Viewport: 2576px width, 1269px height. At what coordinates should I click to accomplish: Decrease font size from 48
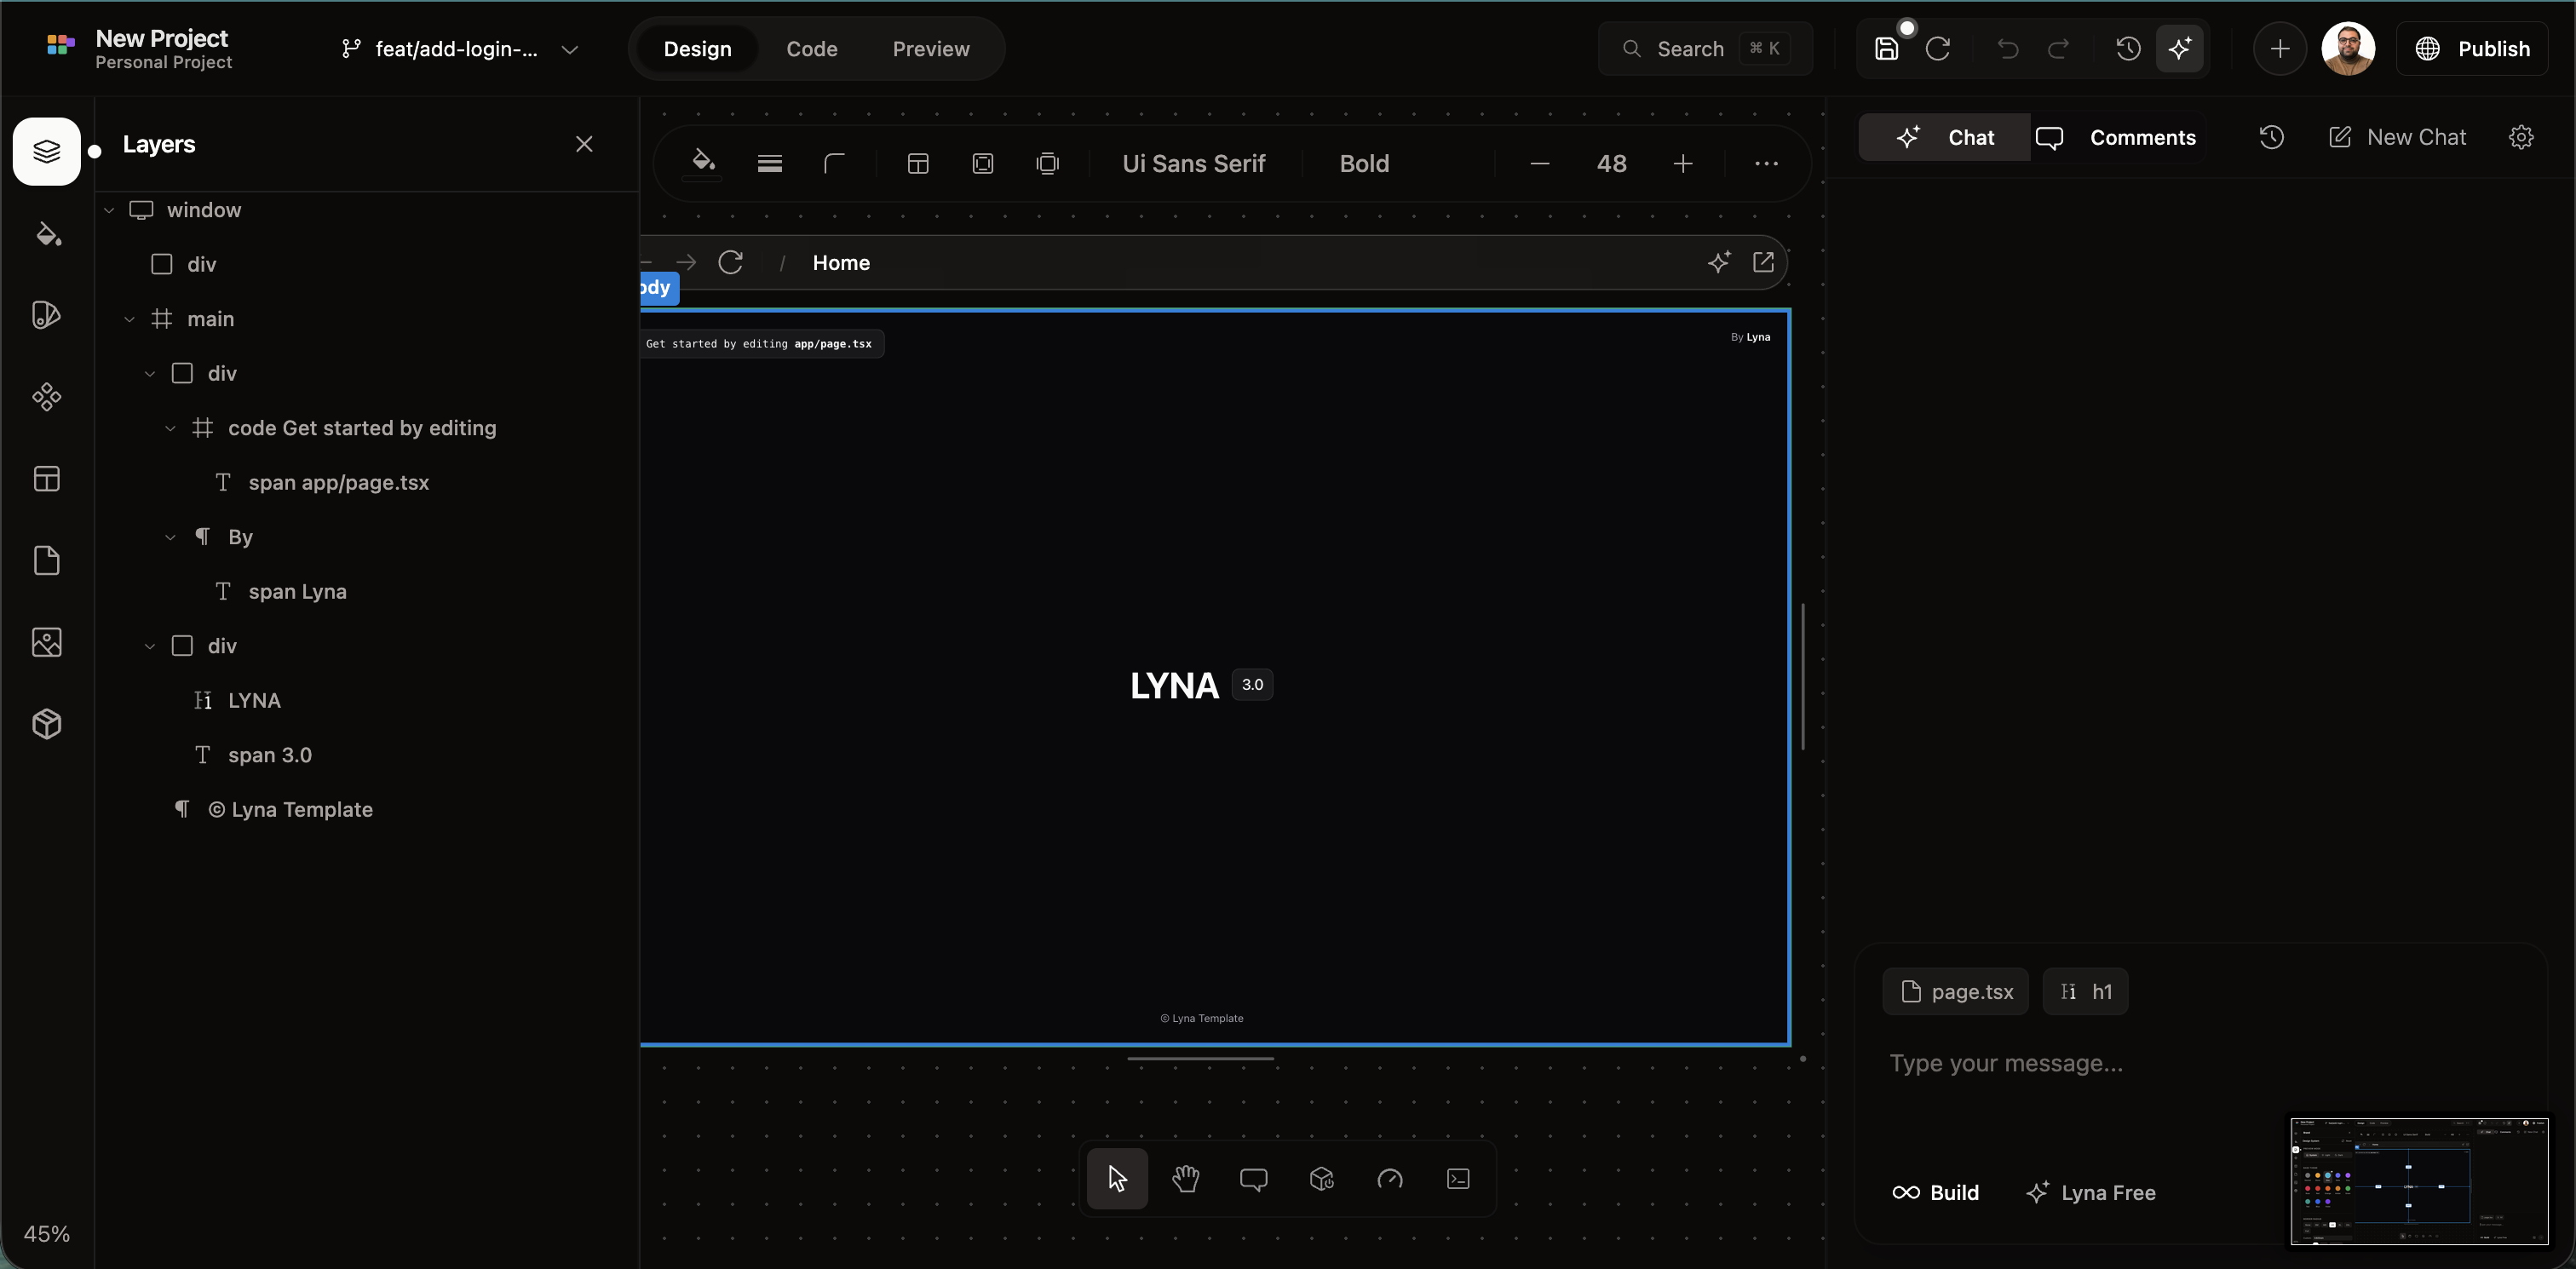[1539, 163]
